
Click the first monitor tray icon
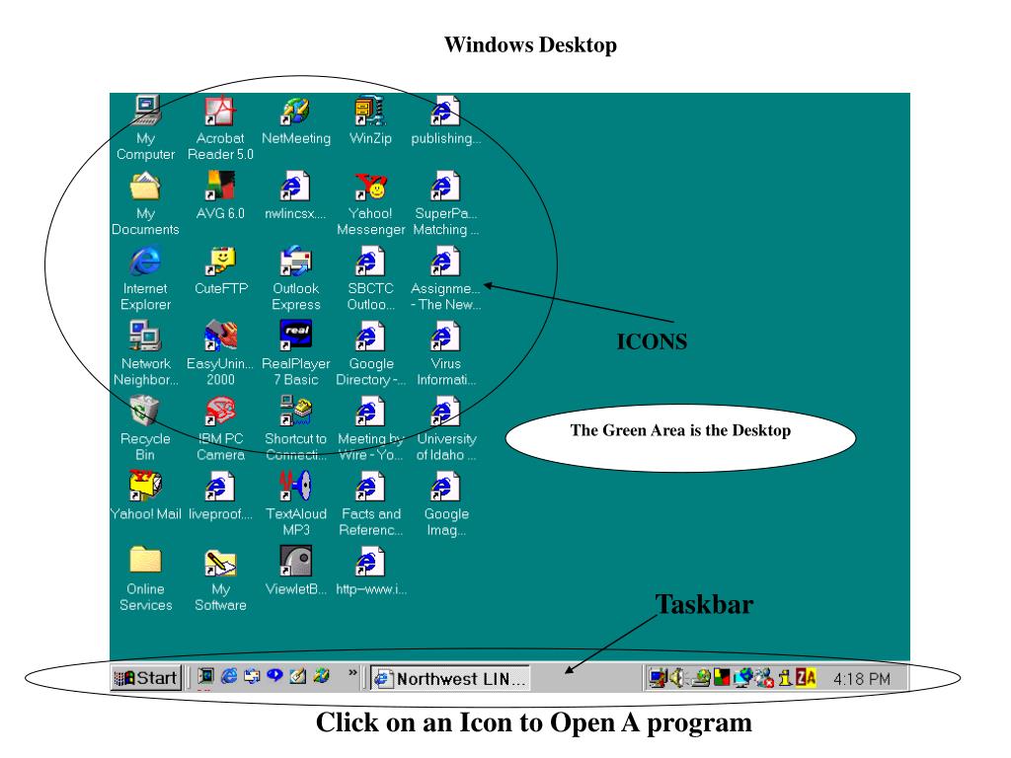pyautogui.click(x=657, y=678)
